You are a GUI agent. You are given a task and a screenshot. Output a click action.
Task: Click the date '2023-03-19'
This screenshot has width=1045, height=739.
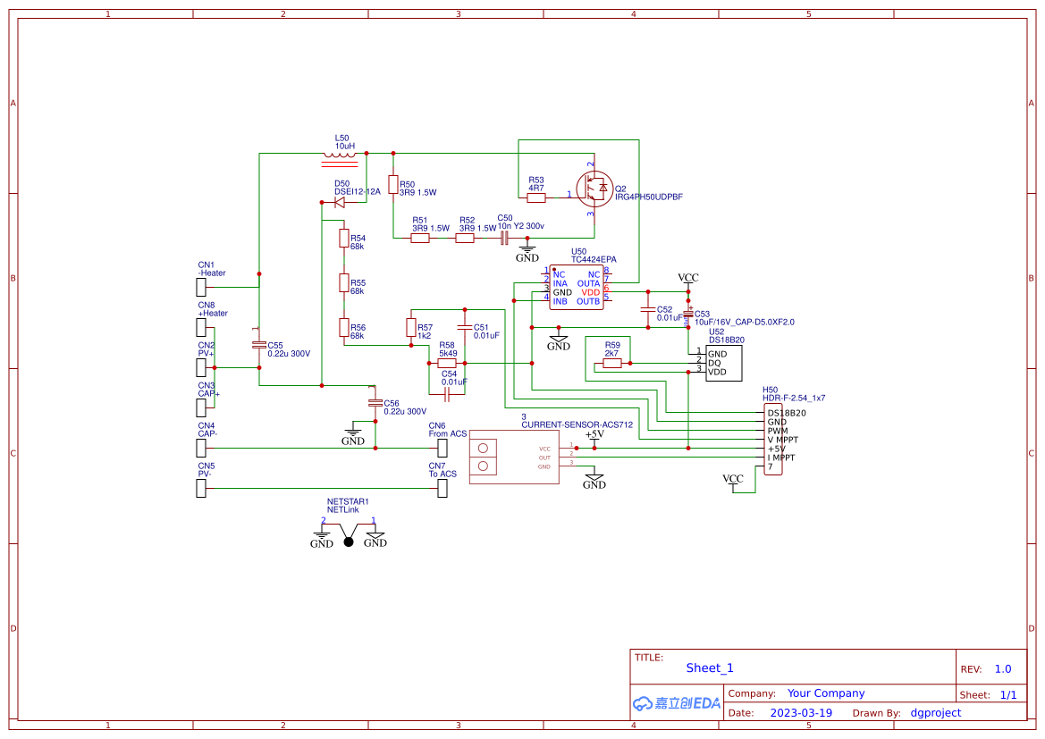pos(801,713)
